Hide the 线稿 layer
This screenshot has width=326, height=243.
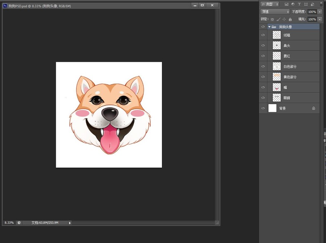pyautogui.click(x=263, y=35)
